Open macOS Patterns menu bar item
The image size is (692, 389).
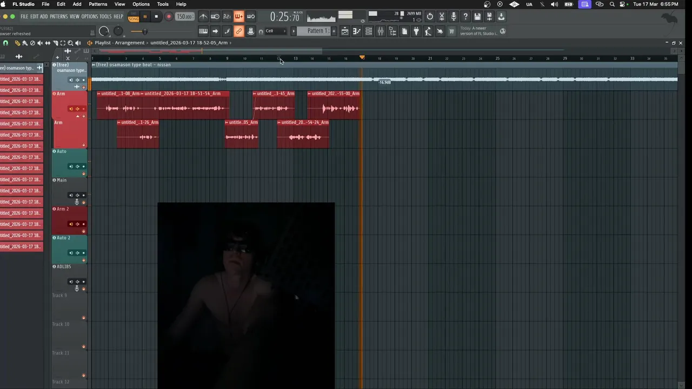pyautogui.click(x=98, y=4)
